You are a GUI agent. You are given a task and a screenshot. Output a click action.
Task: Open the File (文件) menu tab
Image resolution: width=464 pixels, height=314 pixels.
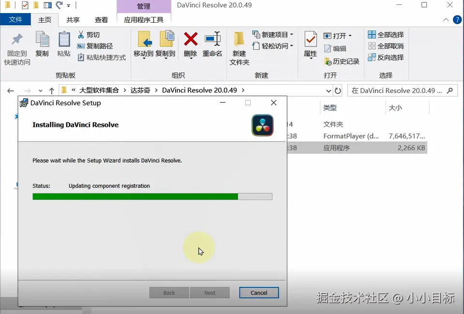point(15,19)
